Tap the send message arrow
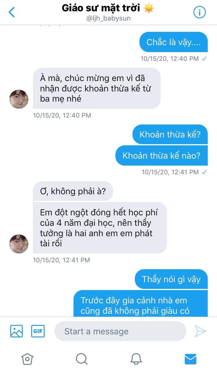Image resolution: width=217 pixels, height=374 pixels. click(x=200, y=331)
